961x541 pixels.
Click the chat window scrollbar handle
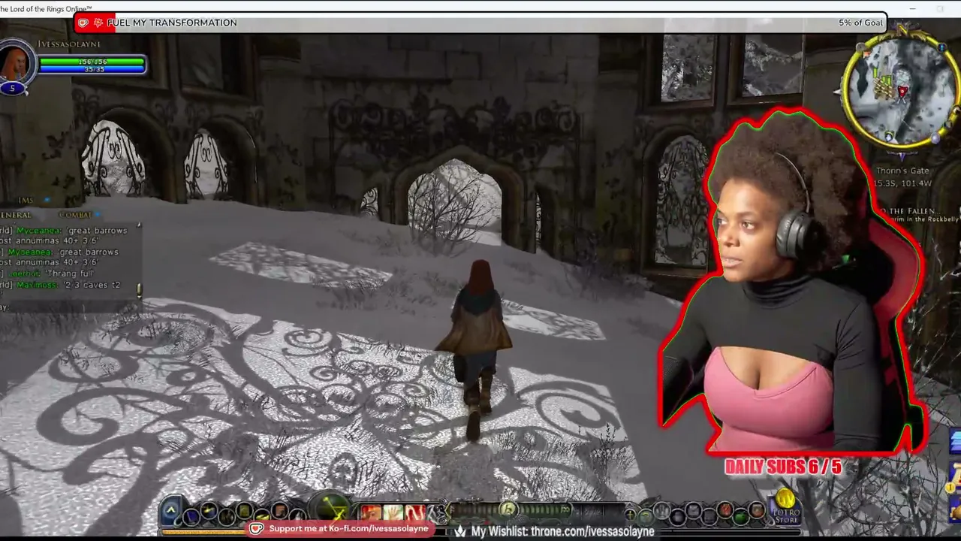[139, 289]
